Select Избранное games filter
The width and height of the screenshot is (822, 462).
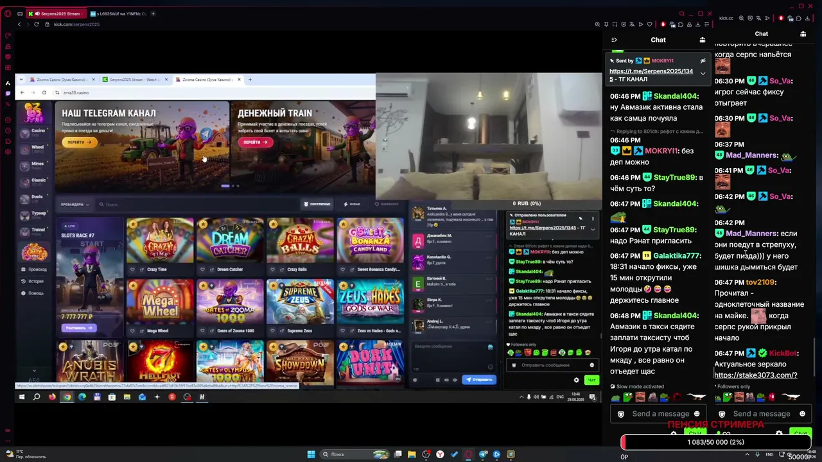click(386, 204)
